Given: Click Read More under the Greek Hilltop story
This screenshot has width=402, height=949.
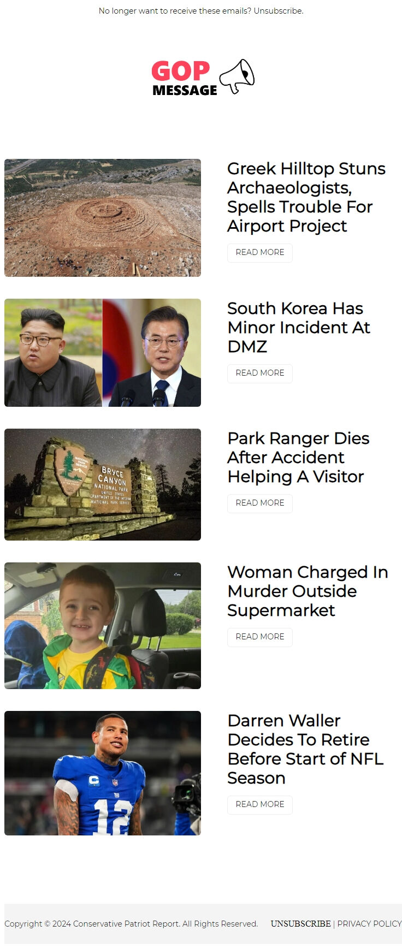Looking at the screenshot, I should point(260,253).
